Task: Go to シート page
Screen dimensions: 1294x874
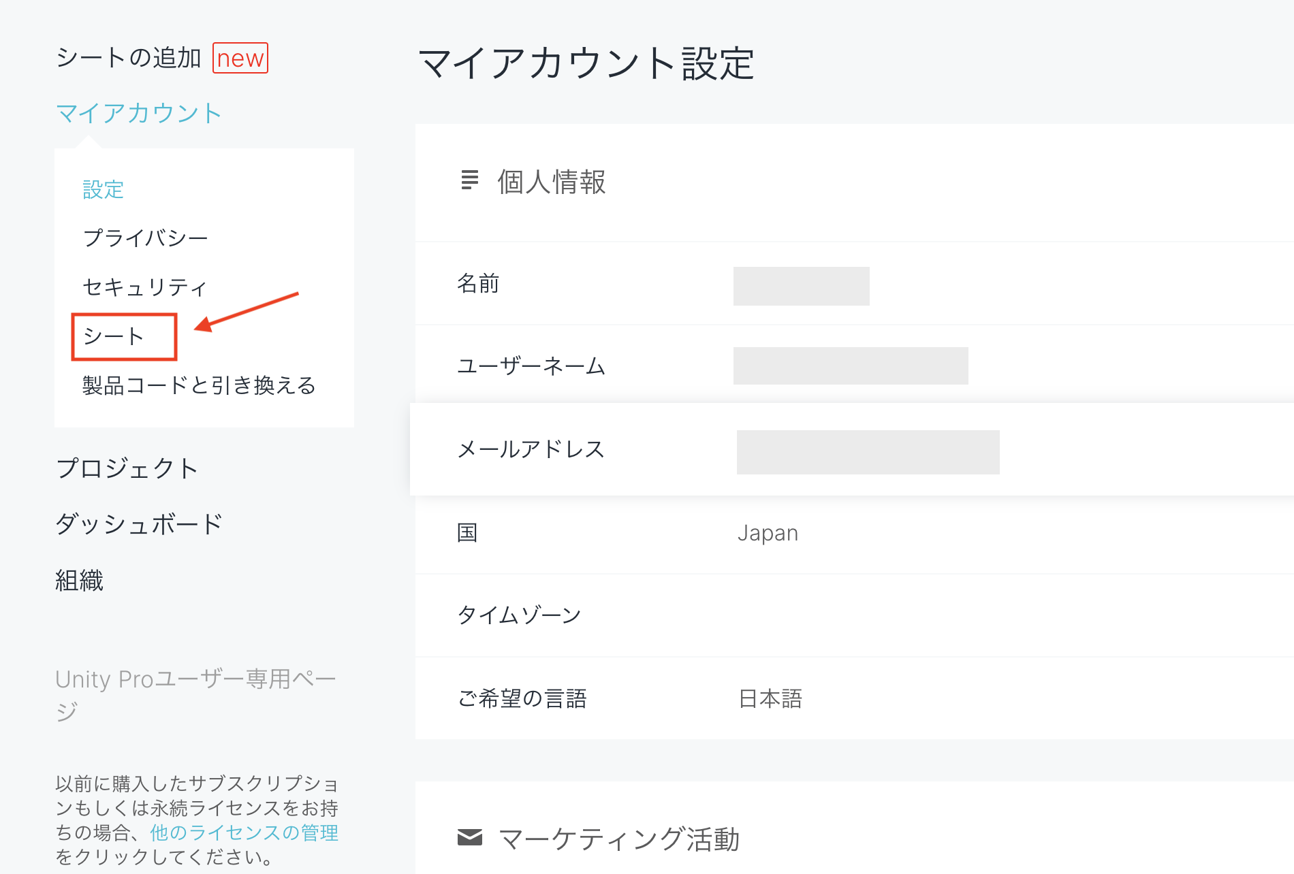Action: [x=113, y=336]
